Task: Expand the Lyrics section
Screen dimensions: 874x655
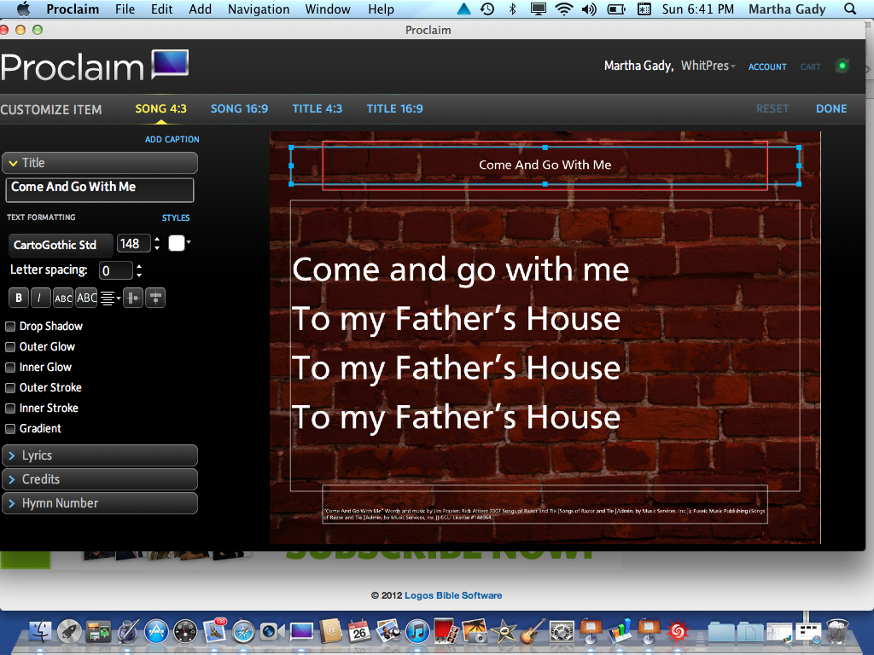Action: coord(100,455)
